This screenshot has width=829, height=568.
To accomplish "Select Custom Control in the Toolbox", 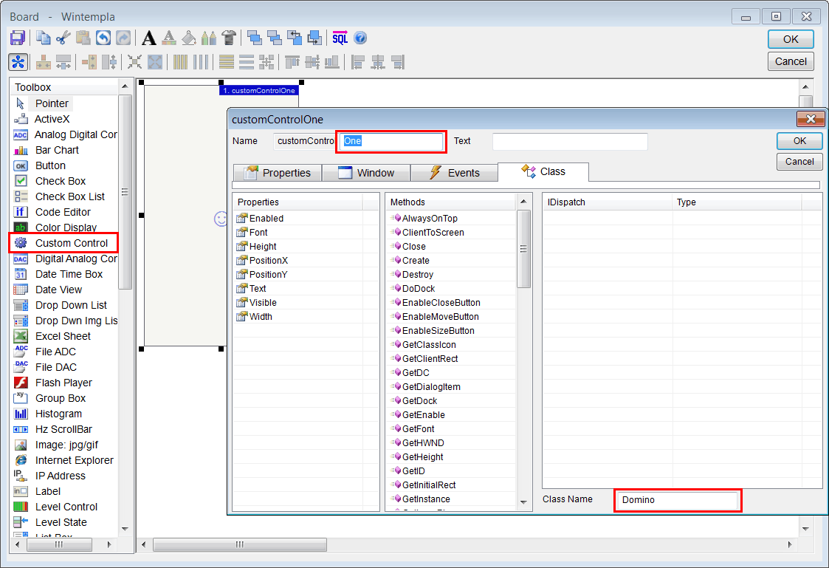I will tap(72, 243).
